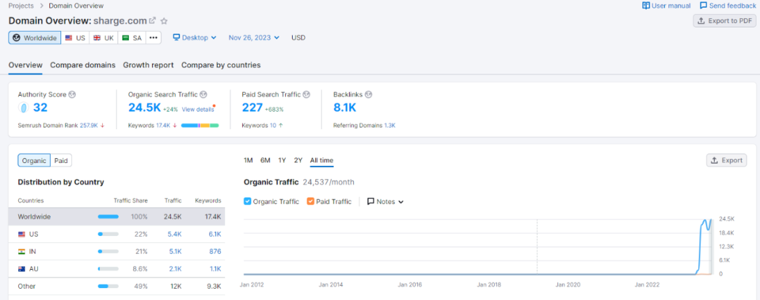
Task: Open Desktop device dropdown
Action: point(195,38)
